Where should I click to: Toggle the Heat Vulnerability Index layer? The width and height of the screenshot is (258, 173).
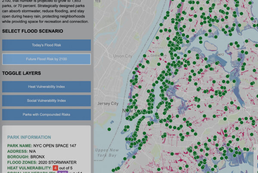pos(46,87)
